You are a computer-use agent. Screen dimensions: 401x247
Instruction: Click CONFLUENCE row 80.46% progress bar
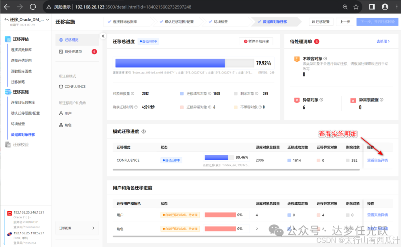tap(219, 157)
